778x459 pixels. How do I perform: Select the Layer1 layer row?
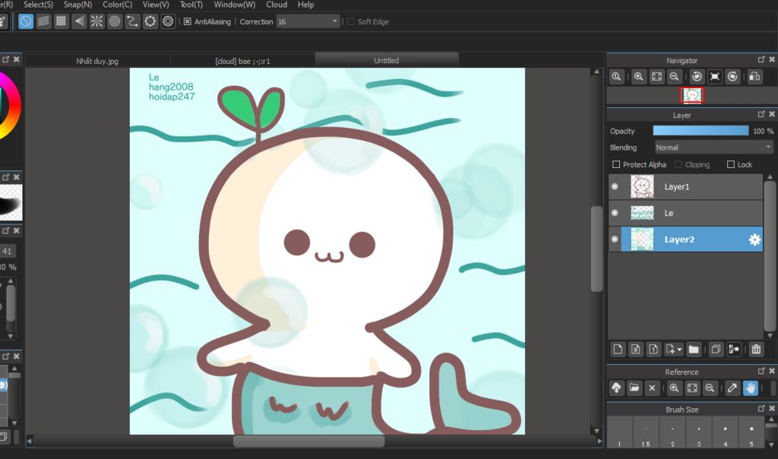[686, 187]
